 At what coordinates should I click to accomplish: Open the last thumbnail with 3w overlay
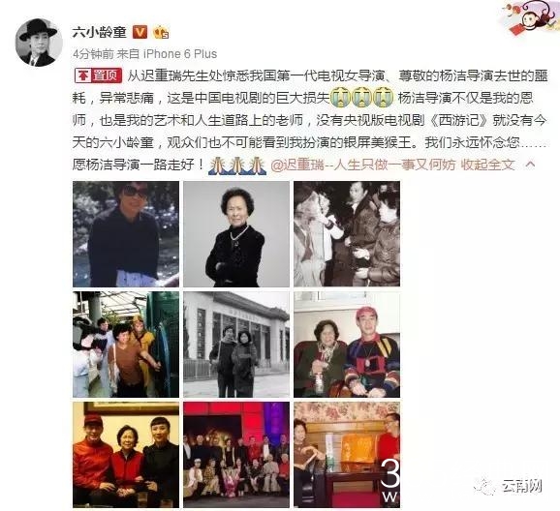347,455
